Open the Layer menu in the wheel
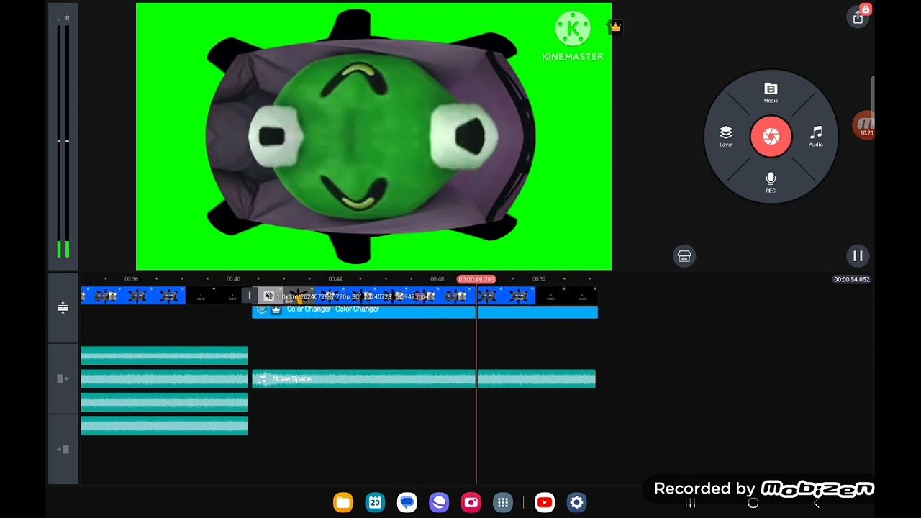Screen dimensions: 921x518 (x=726, y=136)
